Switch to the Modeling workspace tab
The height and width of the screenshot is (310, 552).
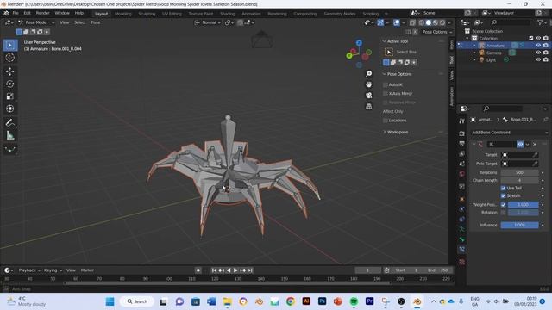pos(123,14)
